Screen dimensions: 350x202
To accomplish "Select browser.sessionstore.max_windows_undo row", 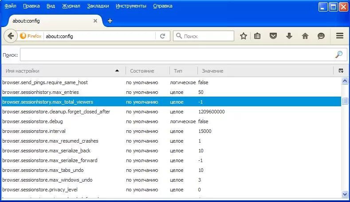I will point(171,180).
